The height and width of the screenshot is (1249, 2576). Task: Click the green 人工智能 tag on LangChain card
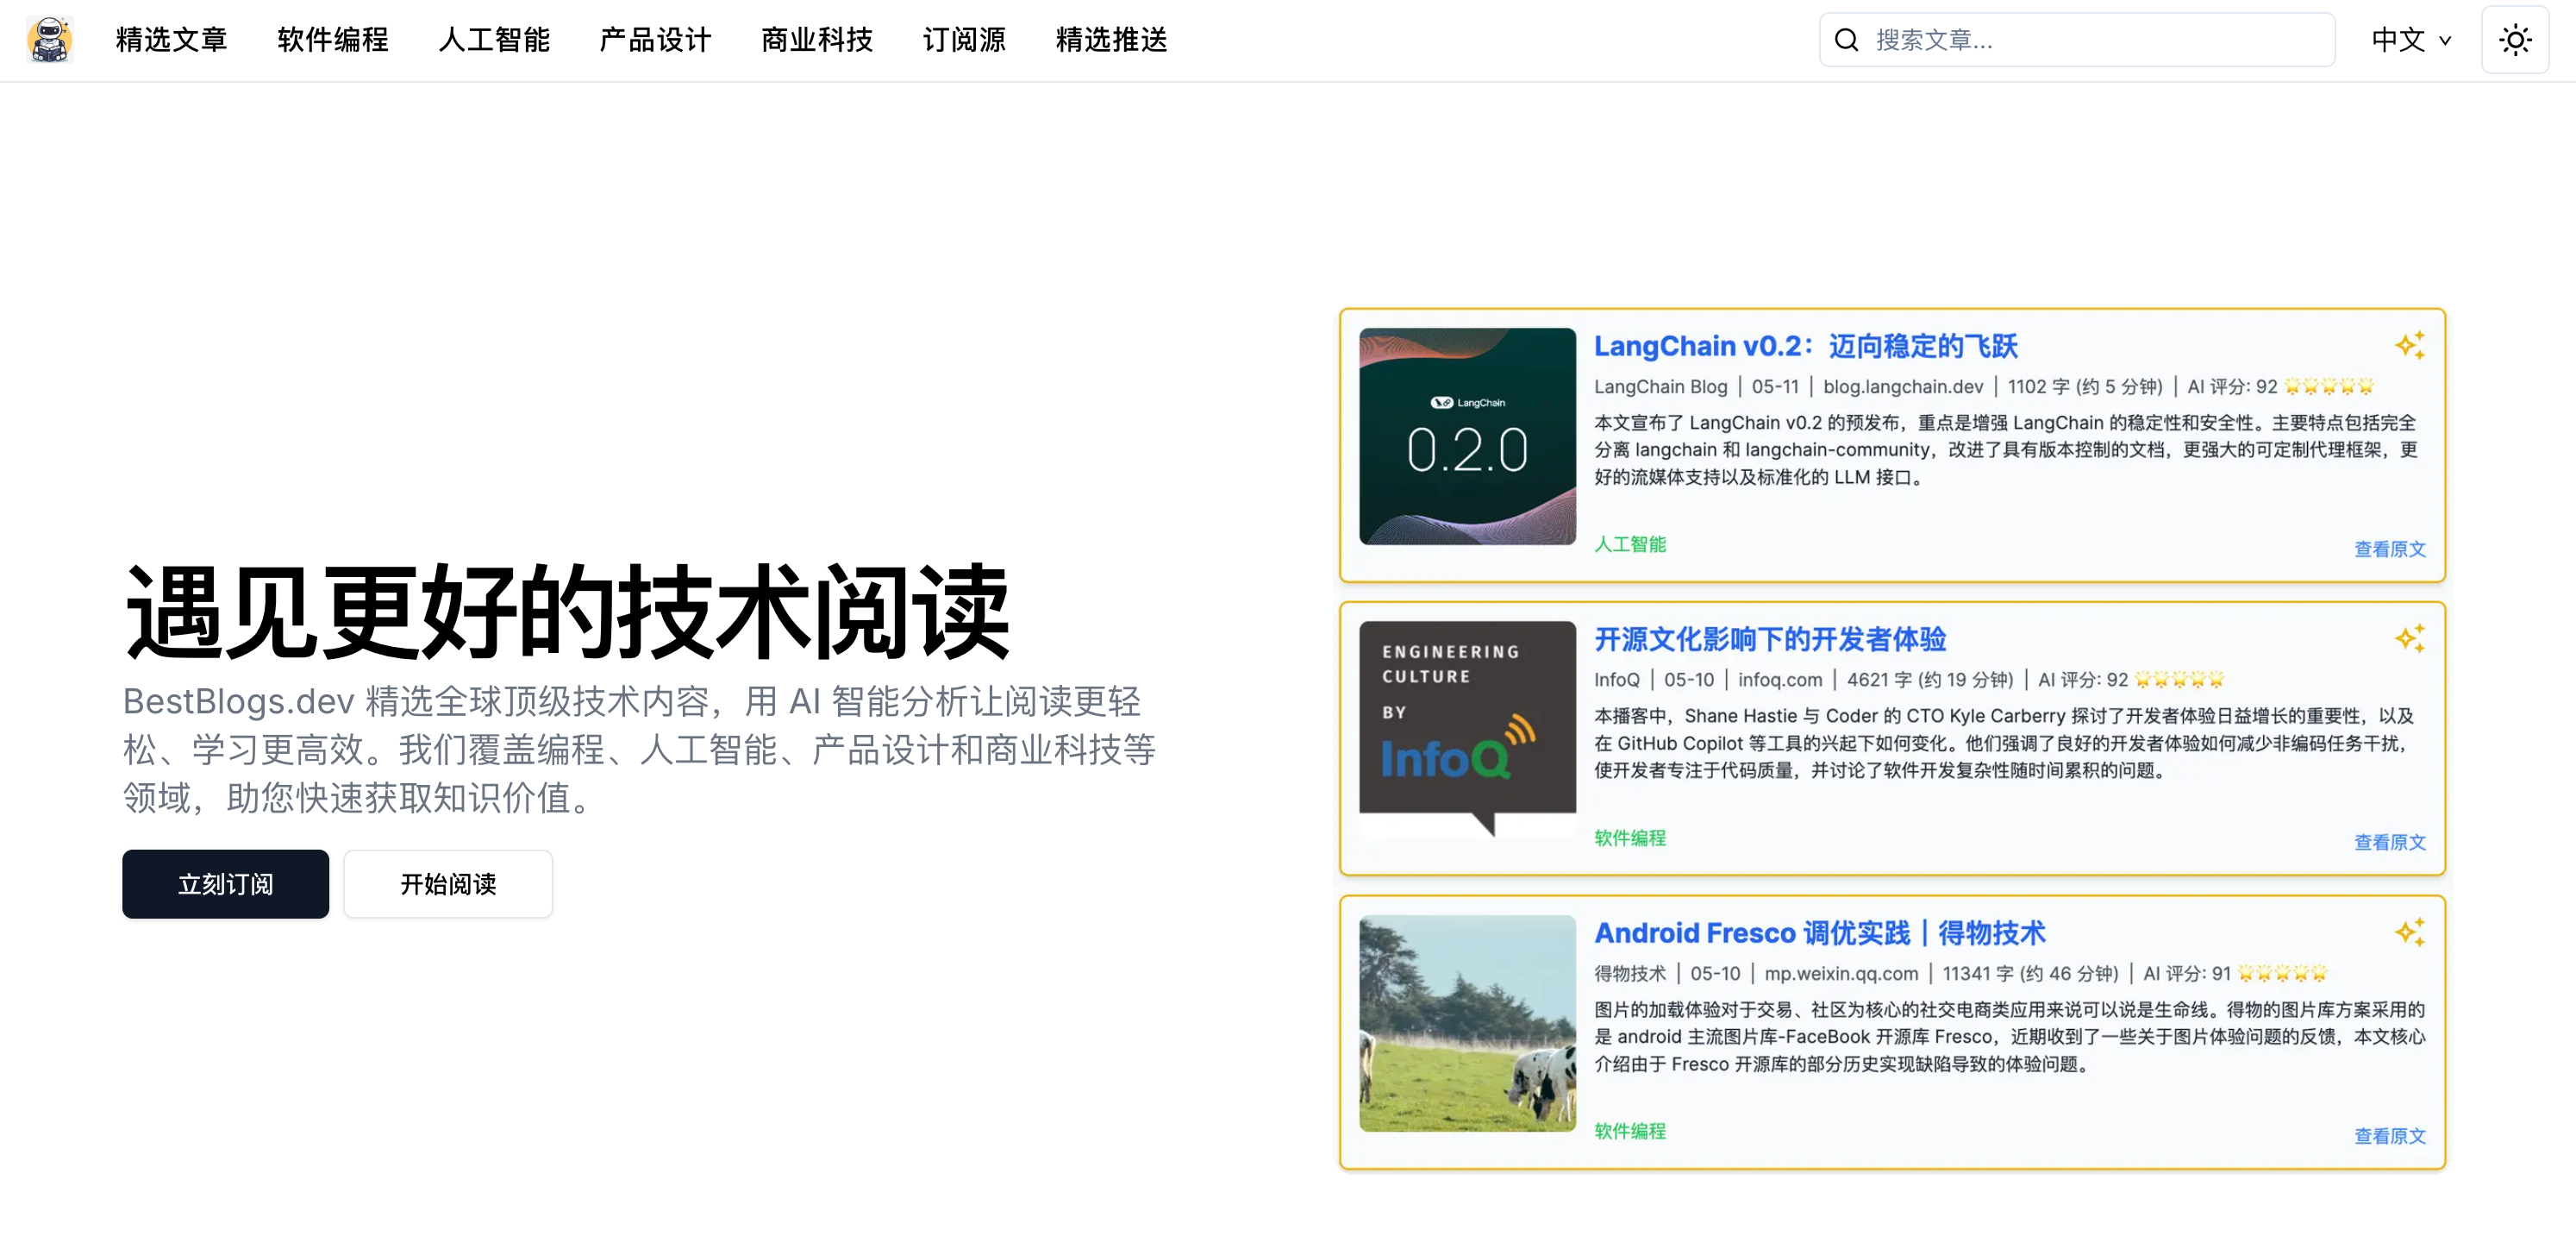[1629, 544]
